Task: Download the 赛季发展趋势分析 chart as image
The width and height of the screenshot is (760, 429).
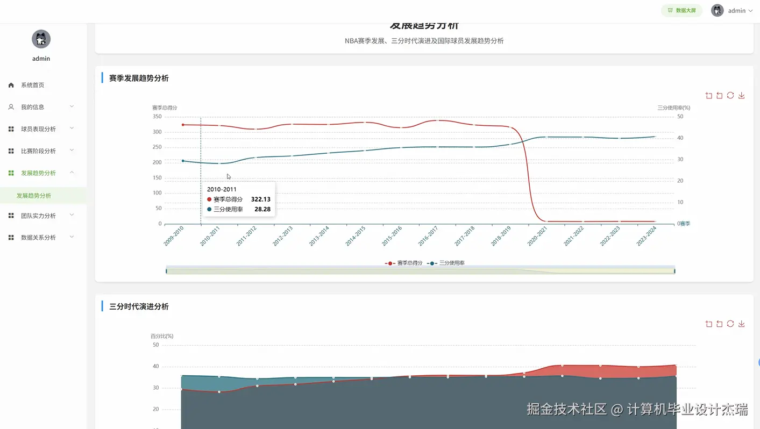Action: (x=741, y=96)
